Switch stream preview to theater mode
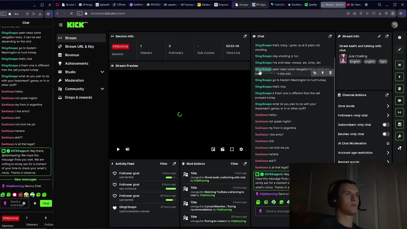The image size is (407, 229). pos(223,149)
